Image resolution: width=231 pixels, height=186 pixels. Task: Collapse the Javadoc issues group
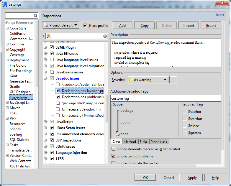(45, 78)
